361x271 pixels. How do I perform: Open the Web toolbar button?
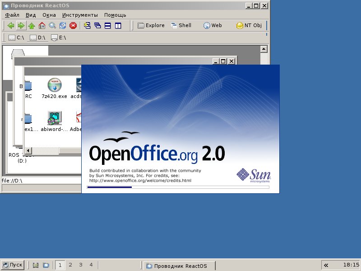tap(213, 25)
